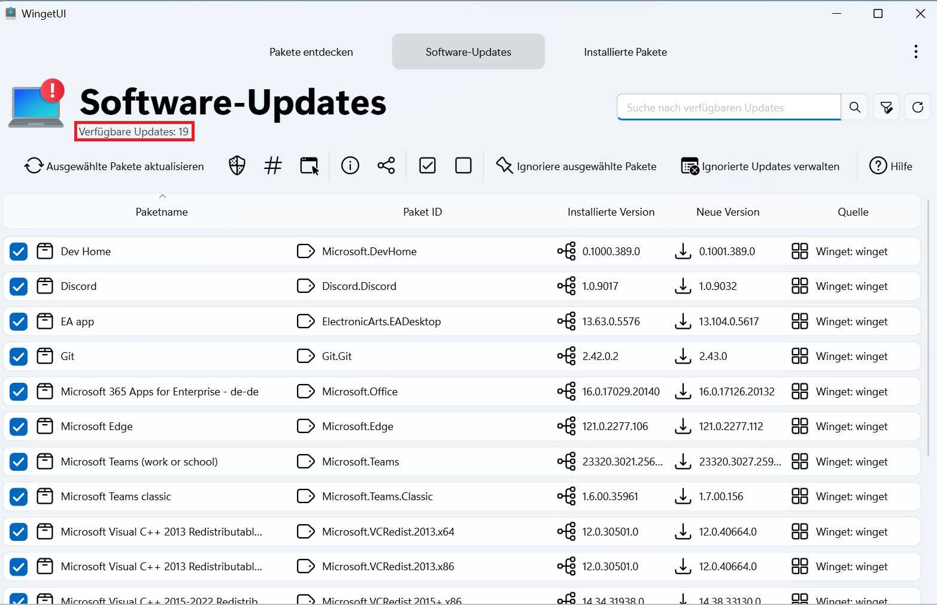Screen dimensions: 937x605
Task: Open package details info icon
Action: (x=350, y=165)
